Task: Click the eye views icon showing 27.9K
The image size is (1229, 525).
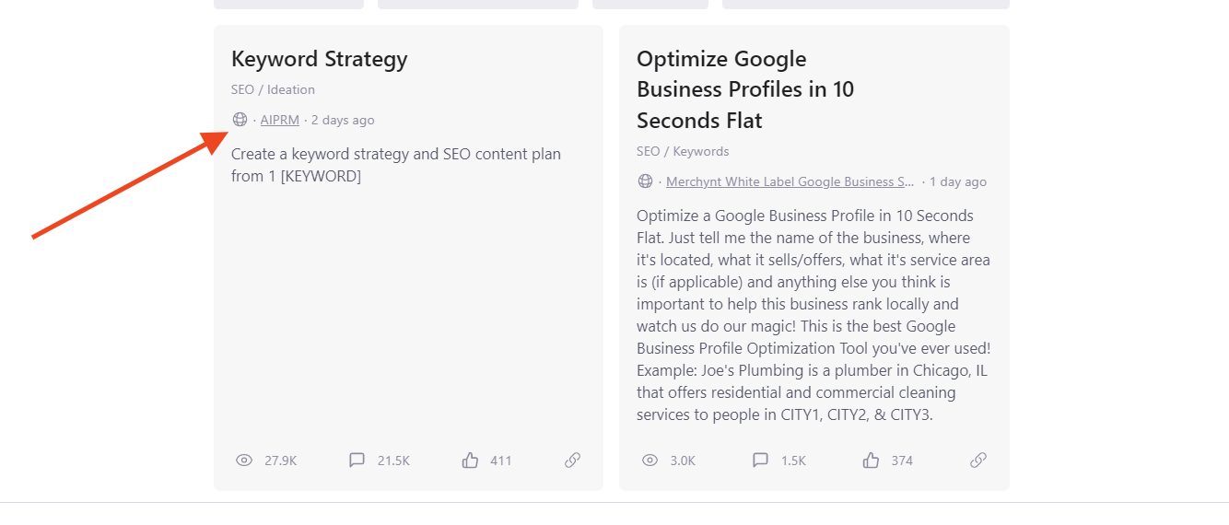Action: point(244,461)
